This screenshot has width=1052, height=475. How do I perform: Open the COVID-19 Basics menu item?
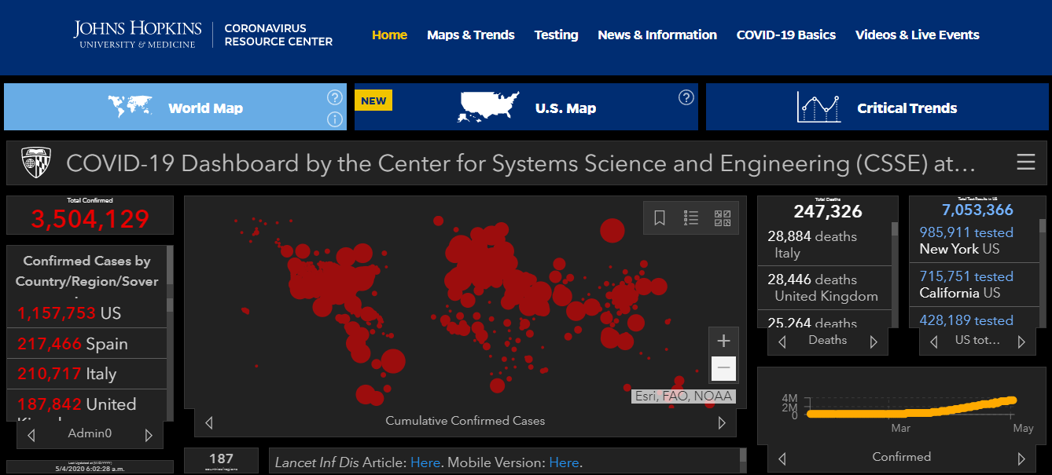[x=785, y=35]
